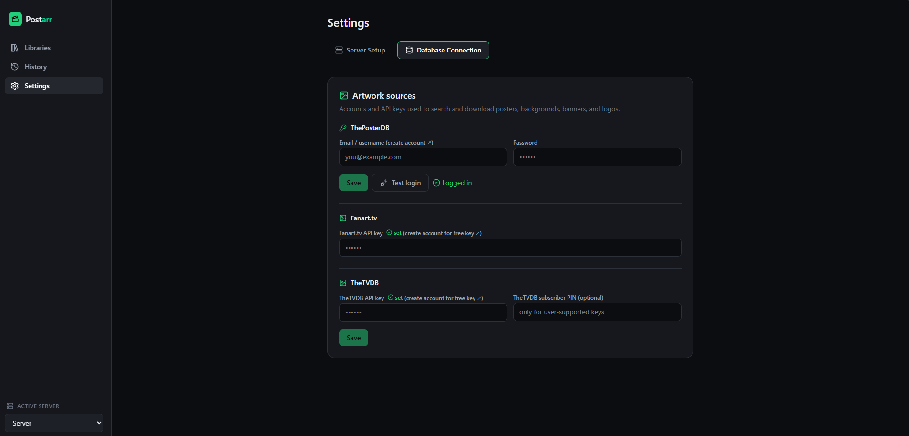The height and width of the screenshot is (436, 909).
Task: Expand the Active Server dropdown
Action: coord(54,423)
